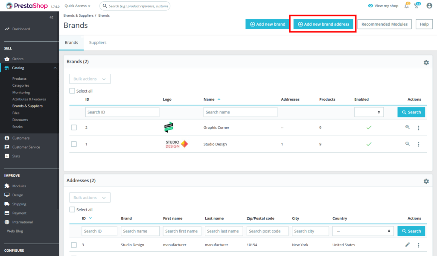Viewport: 437px width, 256px height.
Task: Edit address 3 with the pencil icon
Action: point(408,245)
